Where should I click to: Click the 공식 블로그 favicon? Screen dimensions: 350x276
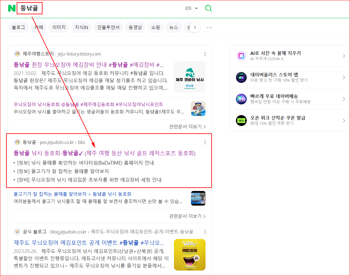click(x=17, y=232)
